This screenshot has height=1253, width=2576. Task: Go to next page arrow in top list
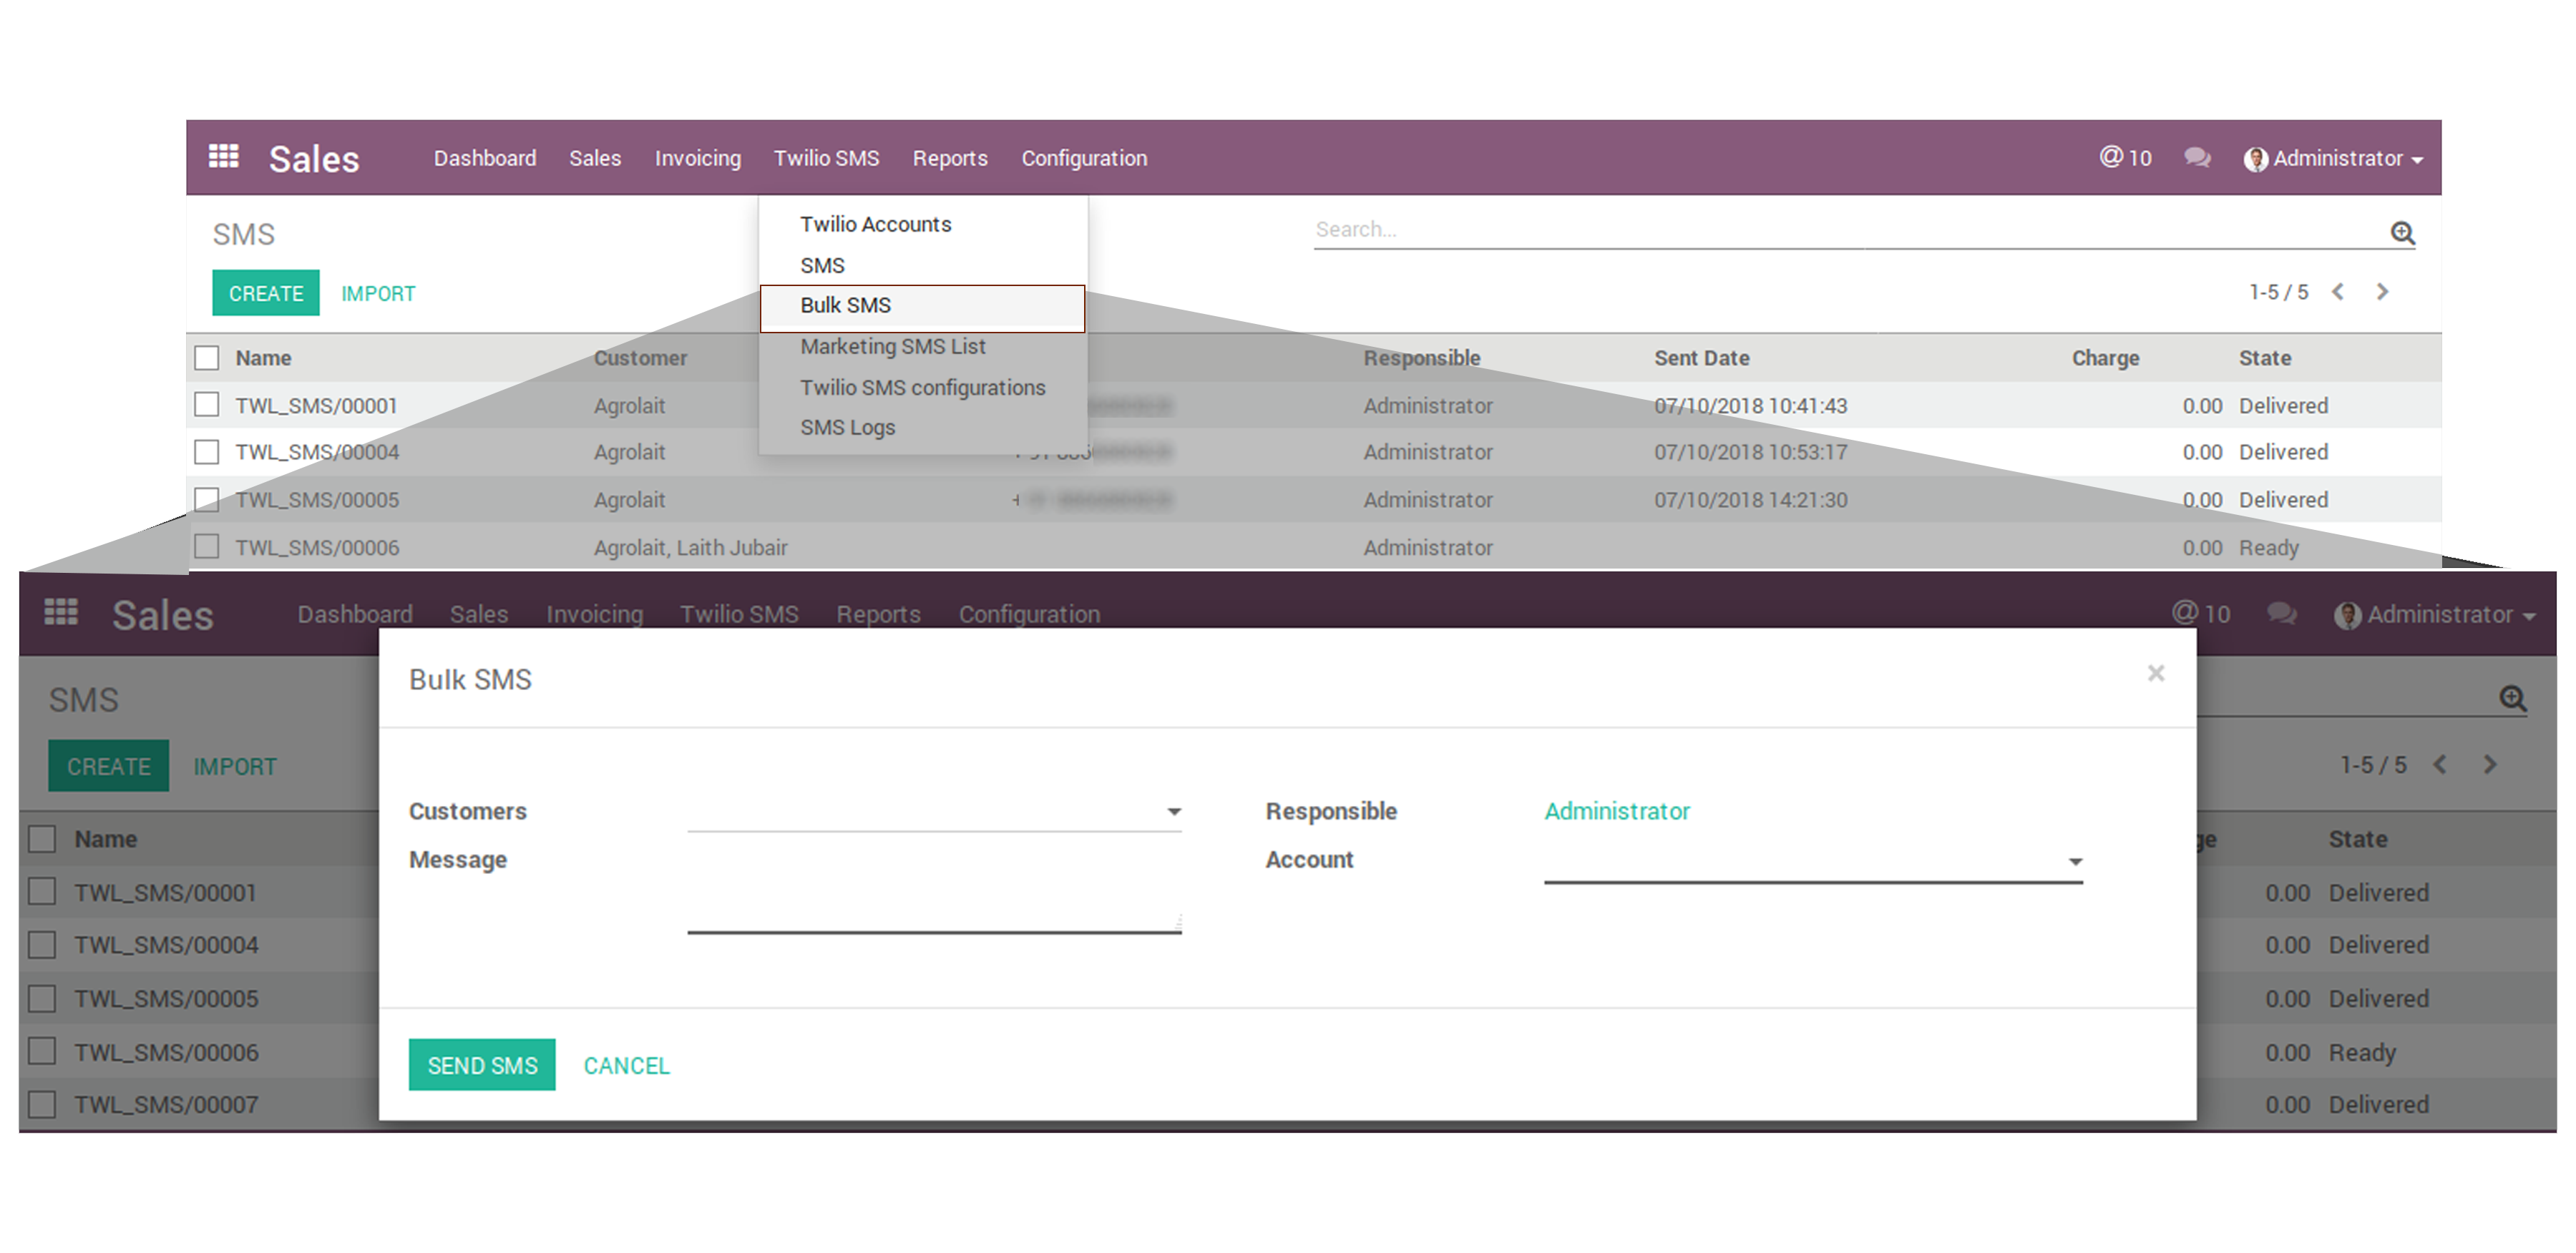pyautogui.click(x=2382, y=292)
